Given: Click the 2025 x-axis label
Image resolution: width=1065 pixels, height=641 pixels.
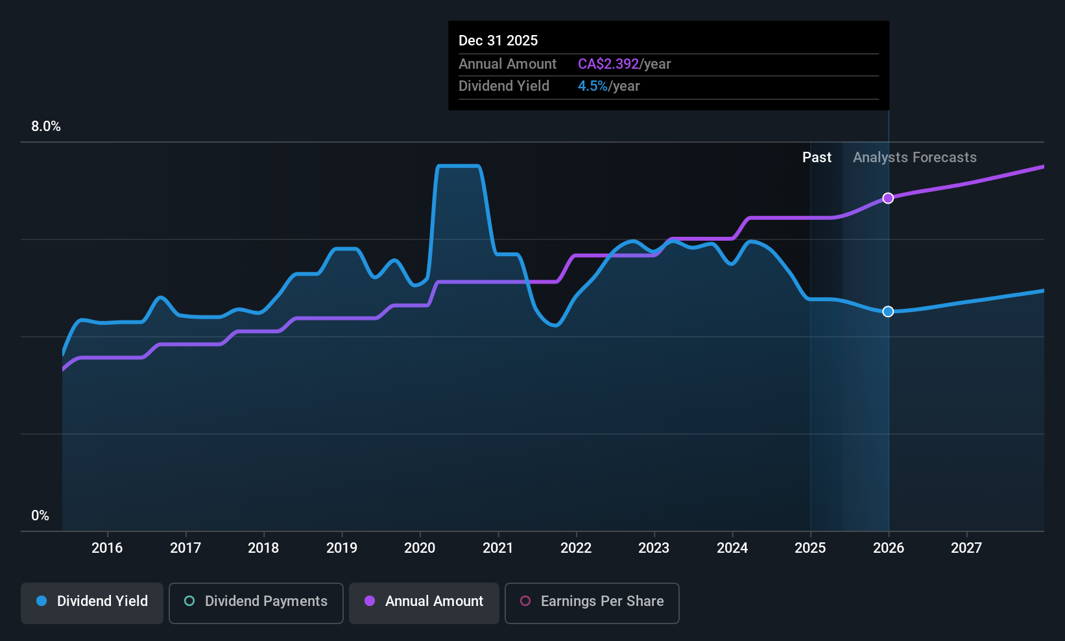Looking at the screenshot, I should [810, 548].
